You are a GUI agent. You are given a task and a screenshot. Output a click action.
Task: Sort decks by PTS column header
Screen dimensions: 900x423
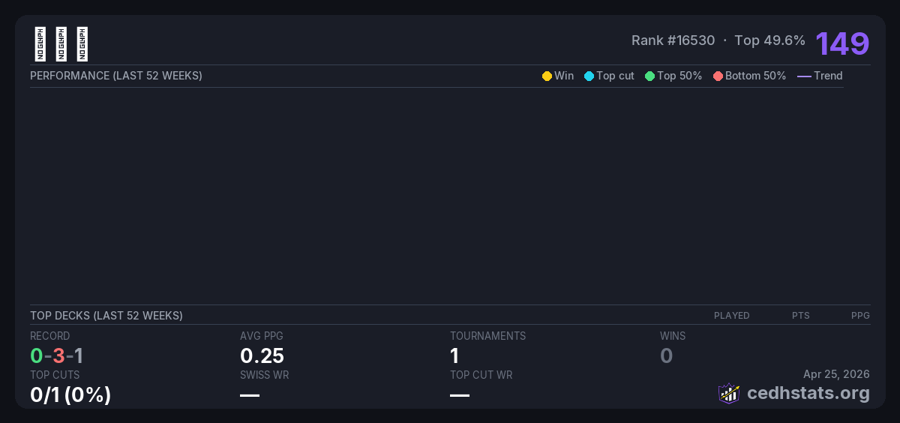pyautogui.click(x=800, y=316)
